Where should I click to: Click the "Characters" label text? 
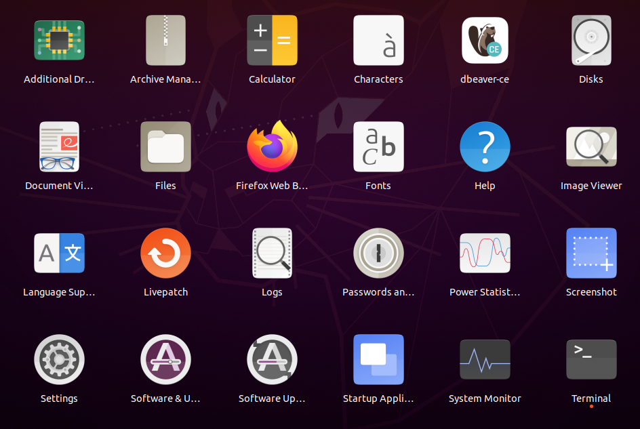point(378,79)
